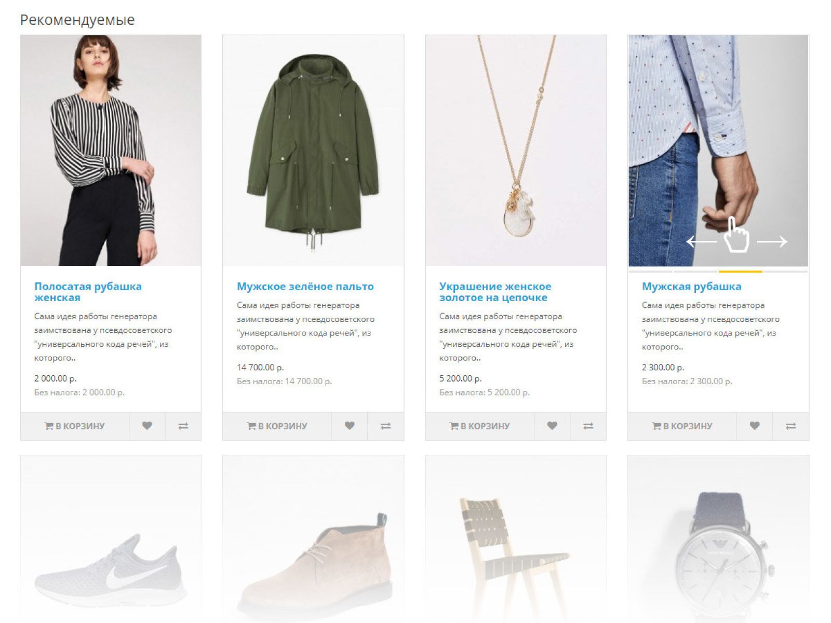The width and height of the screenshot is (831, 623).
Task: Open Мужская рубашка product title link
Action: pyautogui.click(x=691, y=286)
